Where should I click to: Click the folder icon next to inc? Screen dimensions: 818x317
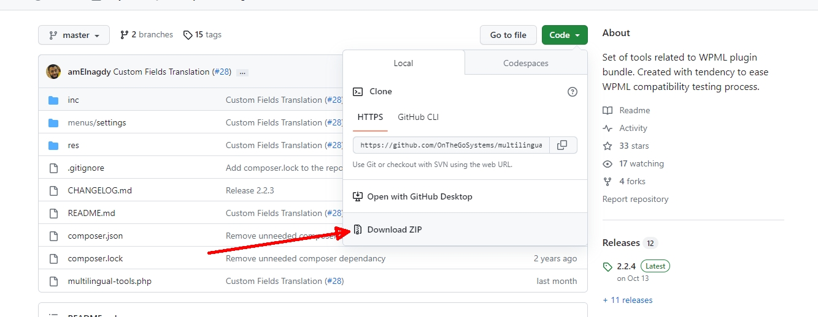53,100
